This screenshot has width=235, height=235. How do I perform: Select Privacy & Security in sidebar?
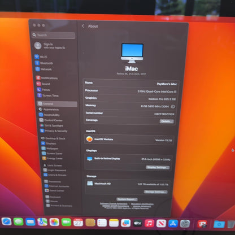click(54, 130)
